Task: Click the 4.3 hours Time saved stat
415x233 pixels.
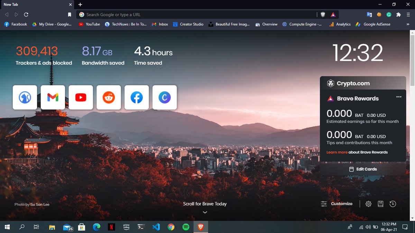Action: point(153,56)
